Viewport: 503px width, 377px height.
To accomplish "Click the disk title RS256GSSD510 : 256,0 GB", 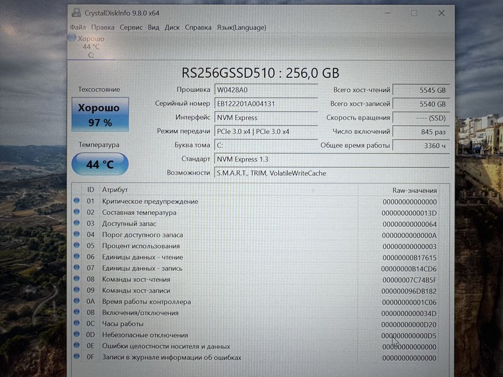I will pyautogui.click(x=260, y=73).
